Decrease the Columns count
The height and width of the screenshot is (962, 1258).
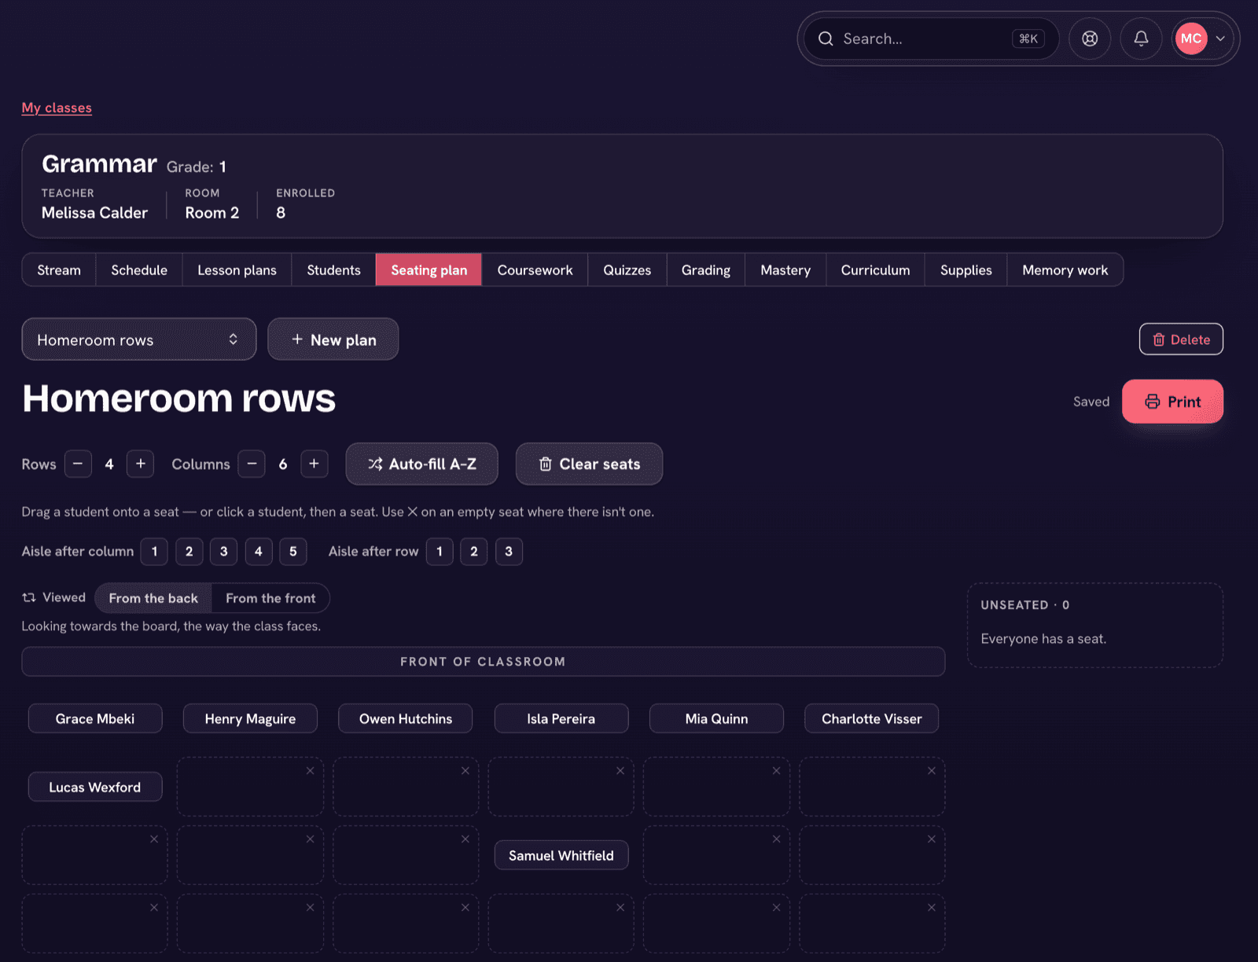pos(252,464)
